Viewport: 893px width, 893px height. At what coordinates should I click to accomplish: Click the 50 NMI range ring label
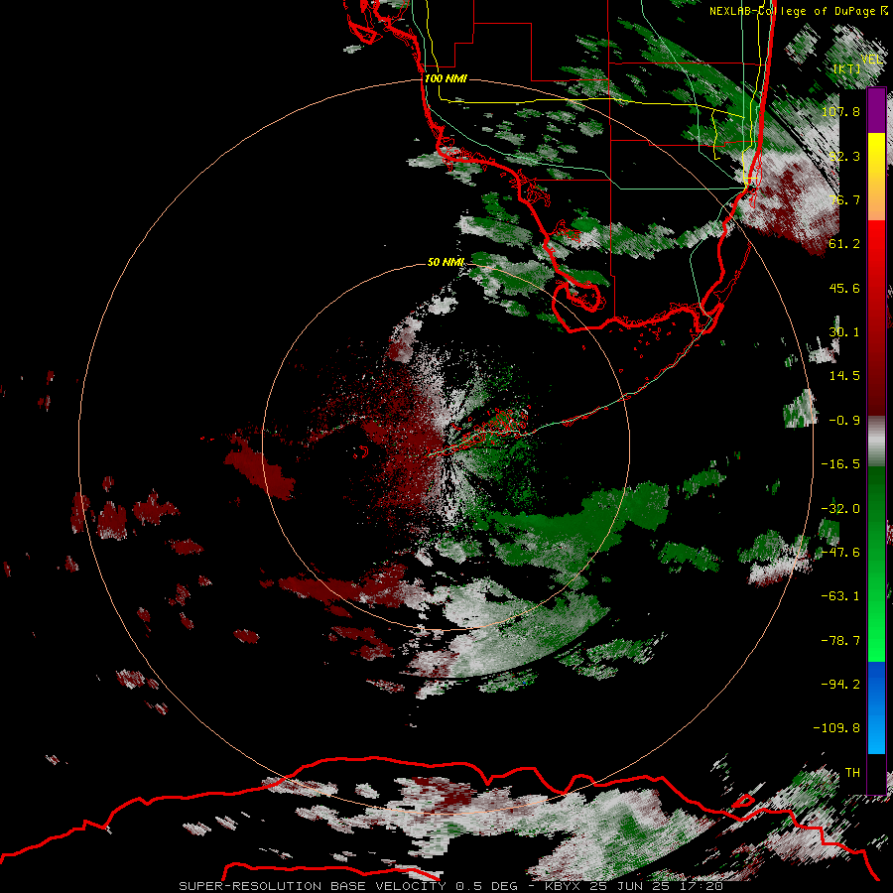(446, 262)
